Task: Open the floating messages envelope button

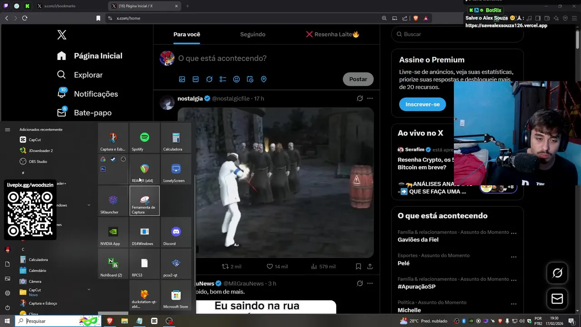Action: pos(557,299)
